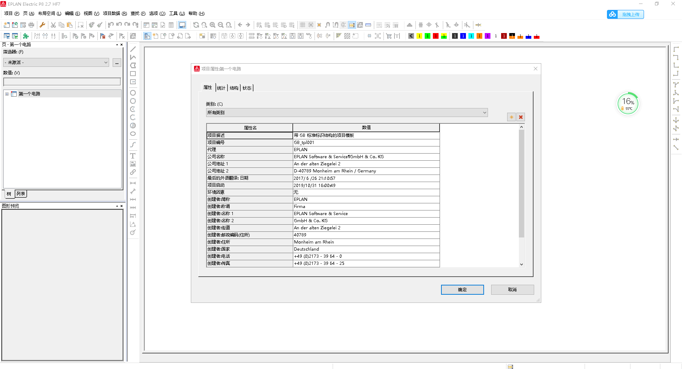The height and width of the screenshot is (369, 682).
Task: Click the Print icon in the toolbar
Action: (x=31, y=25)
